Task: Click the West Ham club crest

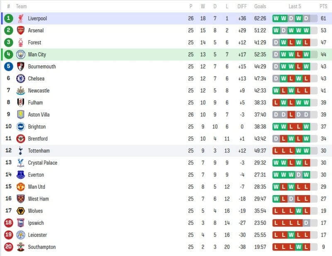Action: [20, 199]
